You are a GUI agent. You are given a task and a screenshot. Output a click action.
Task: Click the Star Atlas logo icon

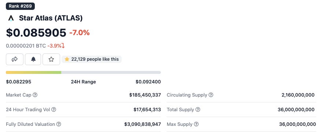11,18
